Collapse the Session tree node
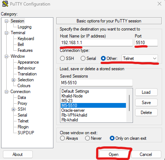This screenshot has width=165, height=160. (x=6, y=21)
